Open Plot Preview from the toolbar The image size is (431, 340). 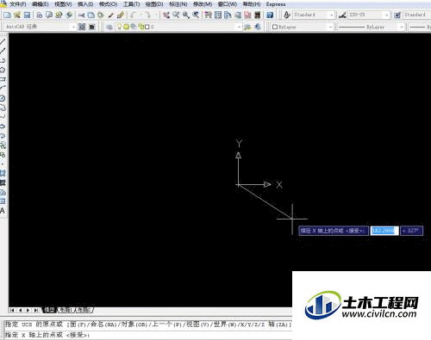coord(49,15)
